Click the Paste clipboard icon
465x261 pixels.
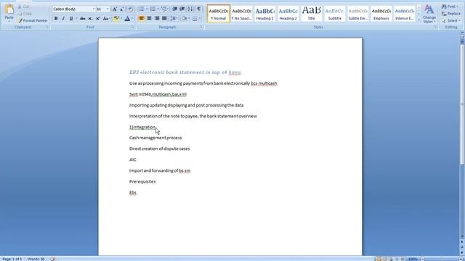click(9, 9)
